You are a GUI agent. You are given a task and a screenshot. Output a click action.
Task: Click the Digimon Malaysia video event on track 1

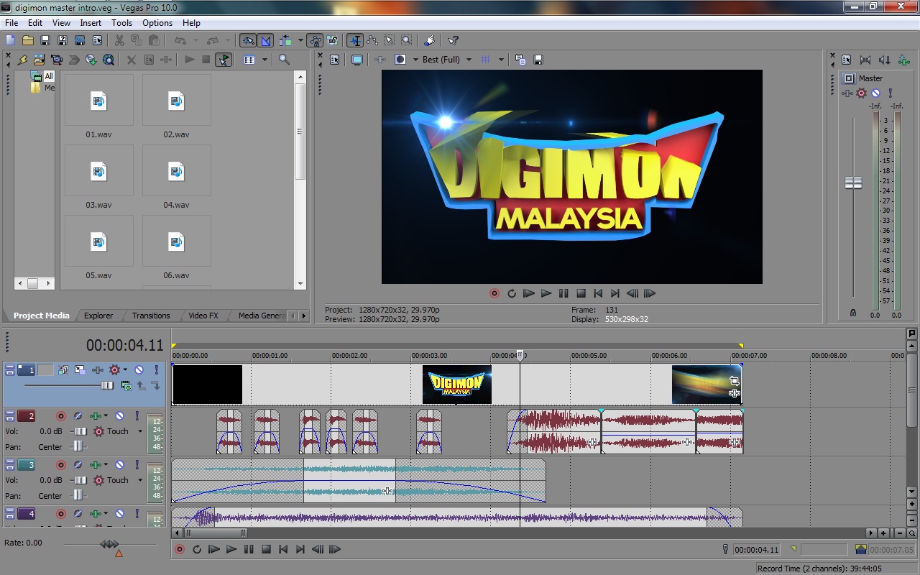457,385
